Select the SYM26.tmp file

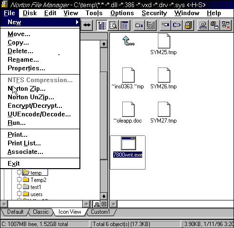[164, 78]
